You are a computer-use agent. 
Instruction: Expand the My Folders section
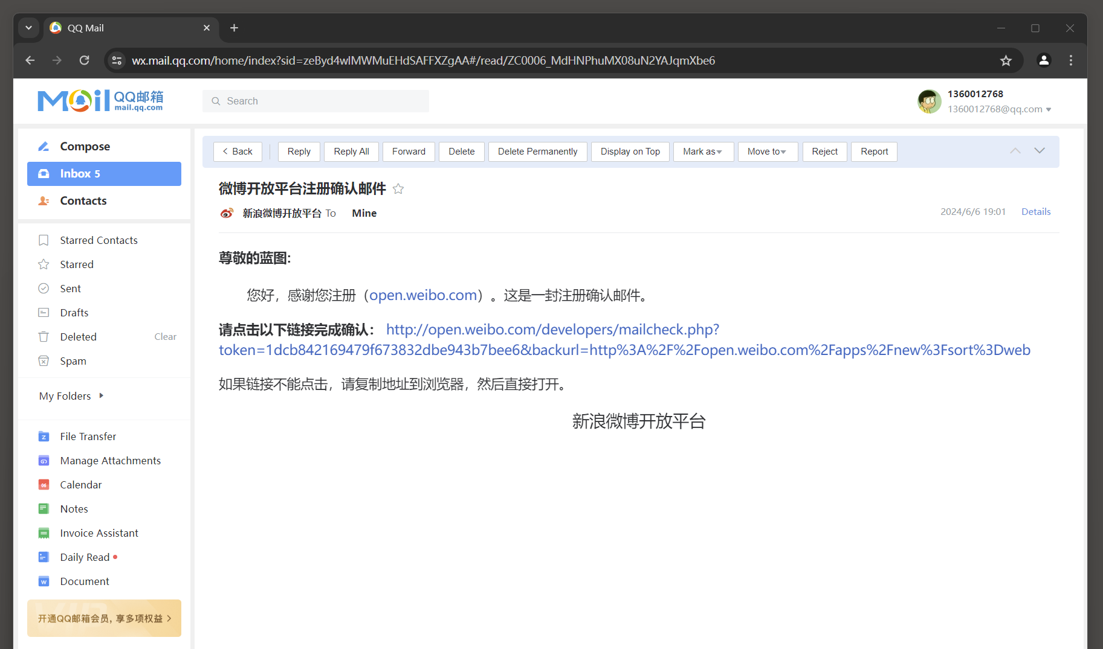[x=71, y=396]
